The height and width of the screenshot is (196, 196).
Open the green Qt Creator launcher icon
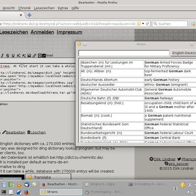point(11,185)
